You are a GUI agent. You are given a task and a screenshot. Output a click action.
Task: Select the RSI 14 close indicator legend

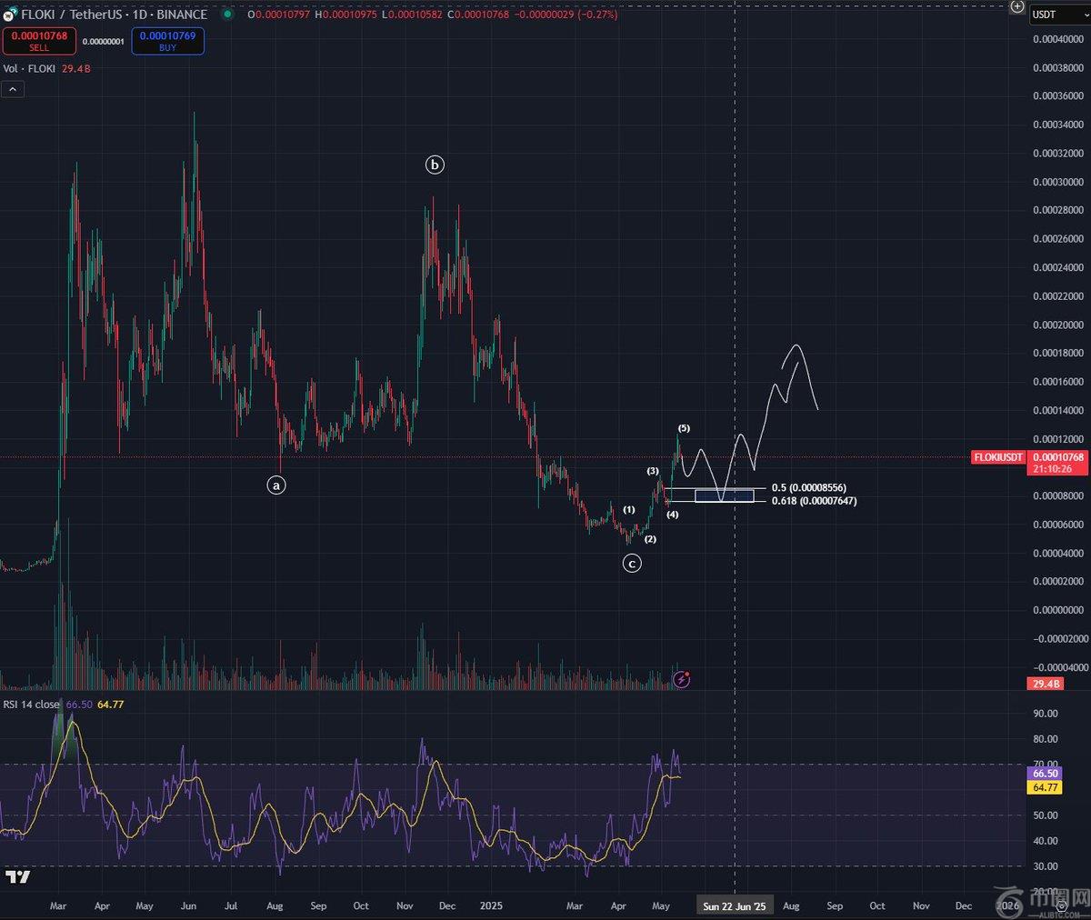coord(32,705)
